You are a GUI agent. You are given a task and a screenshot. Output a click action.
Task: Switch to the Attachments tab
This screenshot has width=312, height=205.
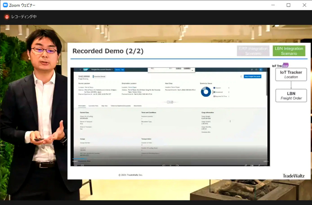(x=138, y=106)
